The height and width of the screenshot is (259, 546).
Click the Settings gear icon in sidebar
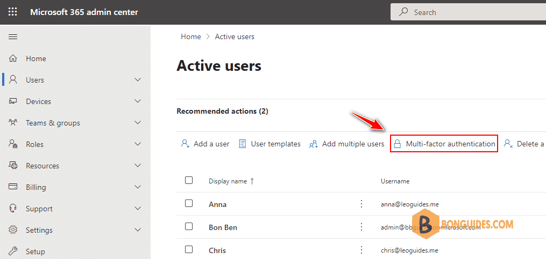point(13,230)
